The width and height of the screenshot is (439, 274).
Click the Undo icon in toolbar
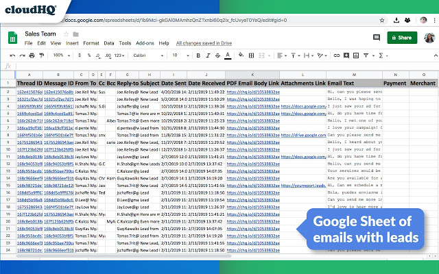coord(12,55)
